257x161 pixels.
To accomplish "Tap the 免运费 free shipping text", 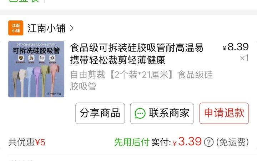I will [x=232, y=142].
